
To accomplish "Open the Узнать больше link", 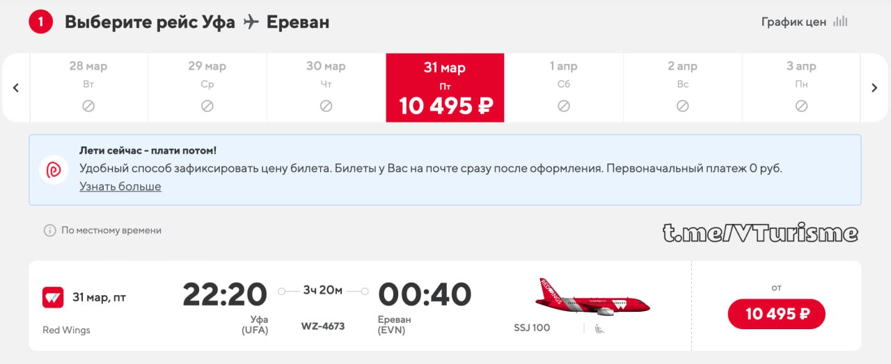I will click(120, 187).
